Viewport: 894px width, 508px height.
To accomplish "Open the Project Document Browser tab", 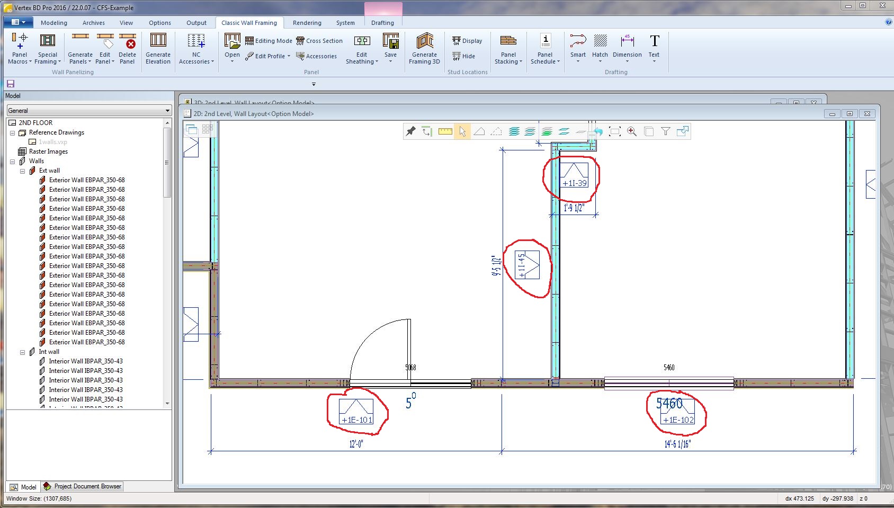I will (83, 486).
